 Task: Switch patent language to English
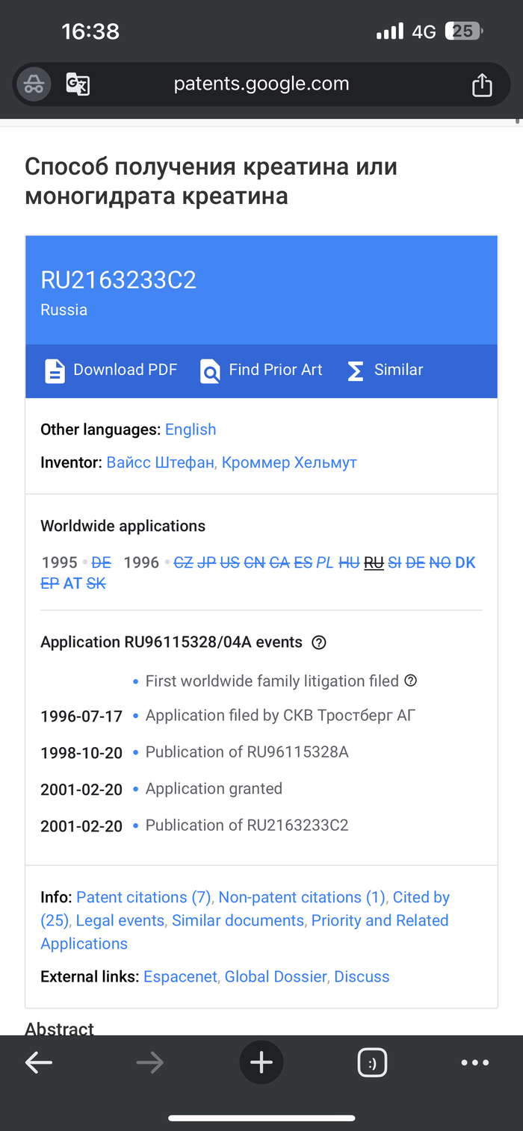click(x=191, y=430)
